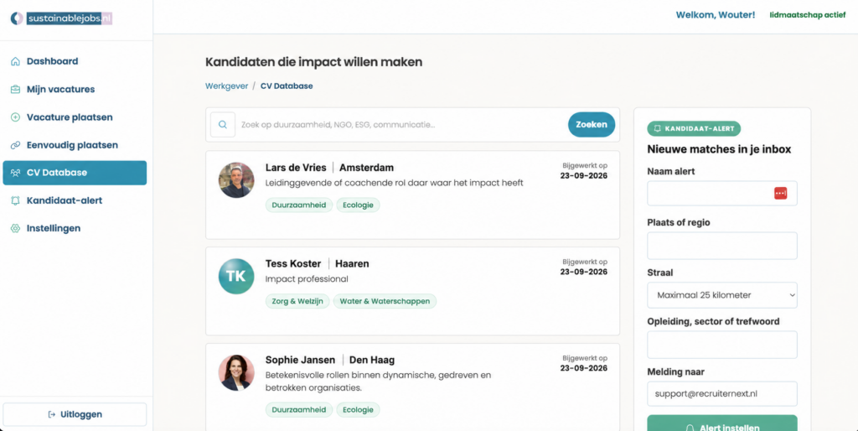This screenshot has width=858, height=431.
Task: Click the bell icon in Kandidaat-alert badge
Action: (657, 128)
